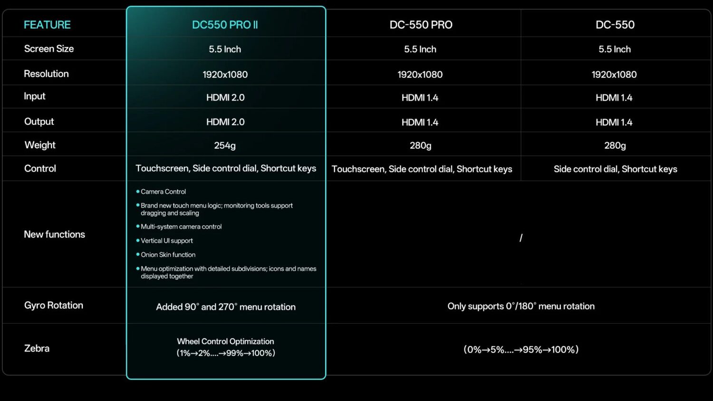Image resolution: width=713 pixels, height=401 pixels.
Task: Select 1920x1080 under DC-550 PRO
Action: click(420, 75)
